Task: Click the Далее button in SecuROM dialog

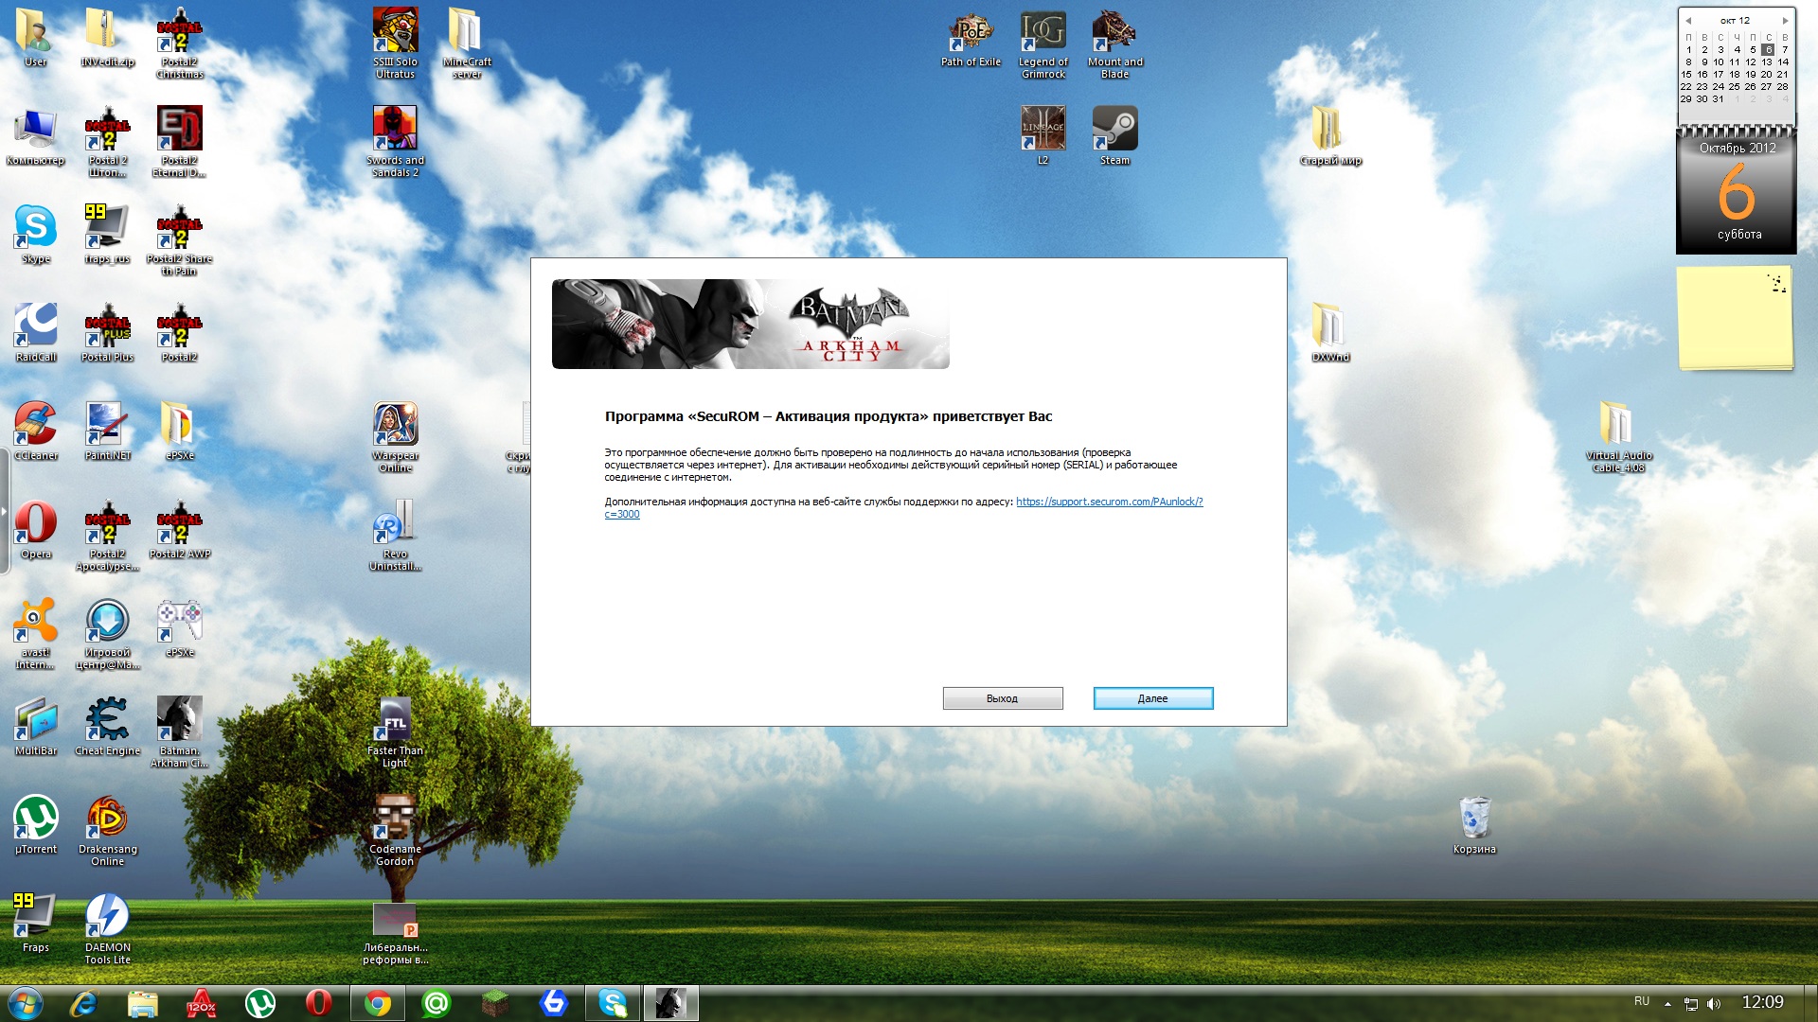Action: [x=1152, y=698]
